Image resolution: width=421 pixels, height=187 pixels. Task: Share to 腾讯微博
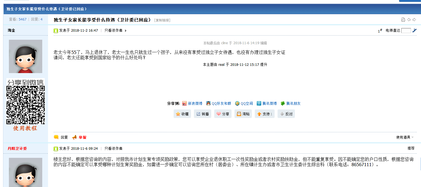click(x=267, y=103)
